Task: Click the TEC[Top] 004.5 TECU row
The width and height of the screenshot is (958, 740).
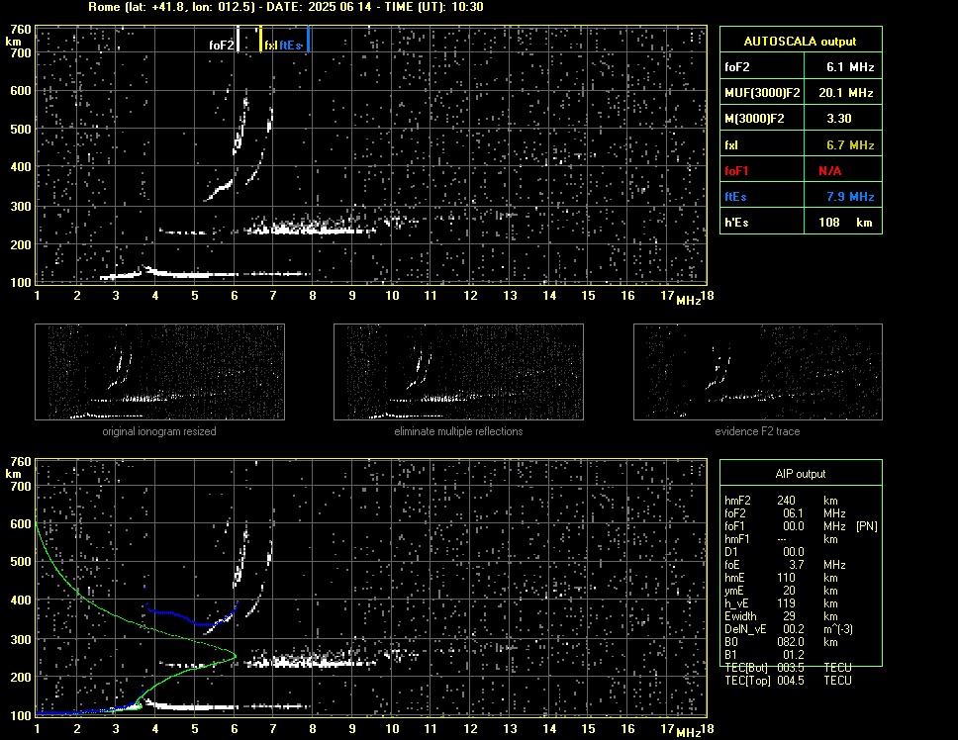Action: pos(788,681)
